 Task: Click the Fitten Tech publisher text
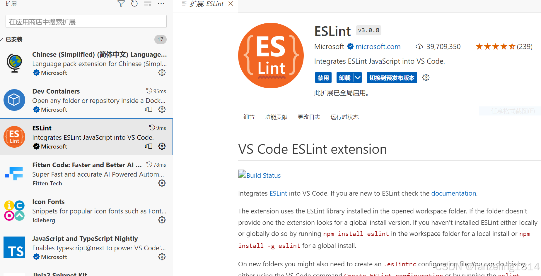[x=47, y=183]
